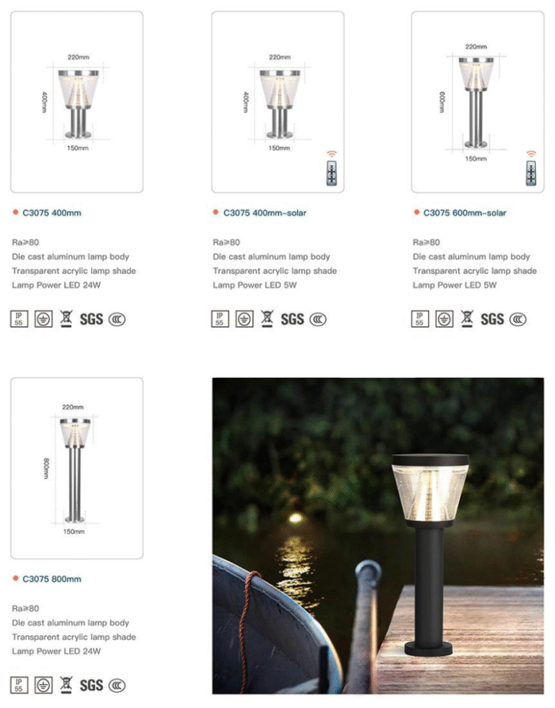Viewport: 555px width, 708px height.
Task: Click the SGS logo under C3075 800mm
Action: [x=91, y=686]
